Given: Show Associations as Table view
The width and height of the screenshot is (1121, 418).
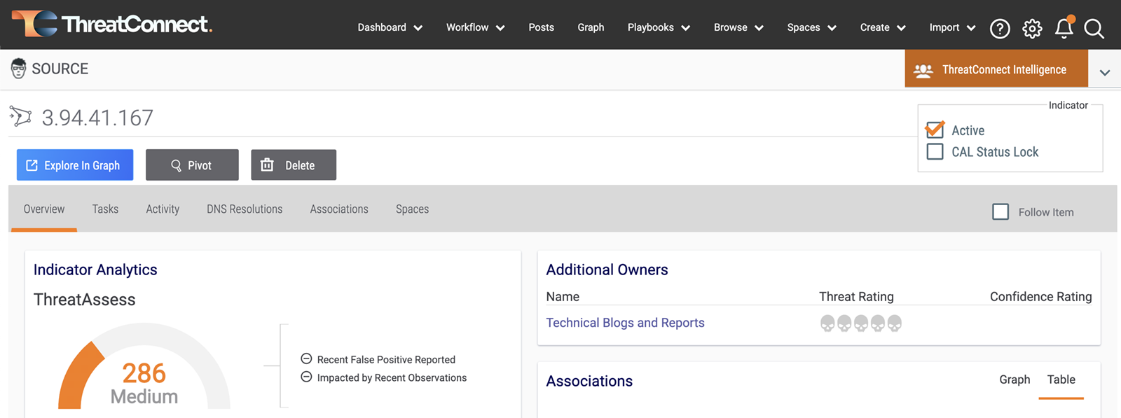Looking at the screenshot, I should pyautogui.click(x=1061, y=379).
